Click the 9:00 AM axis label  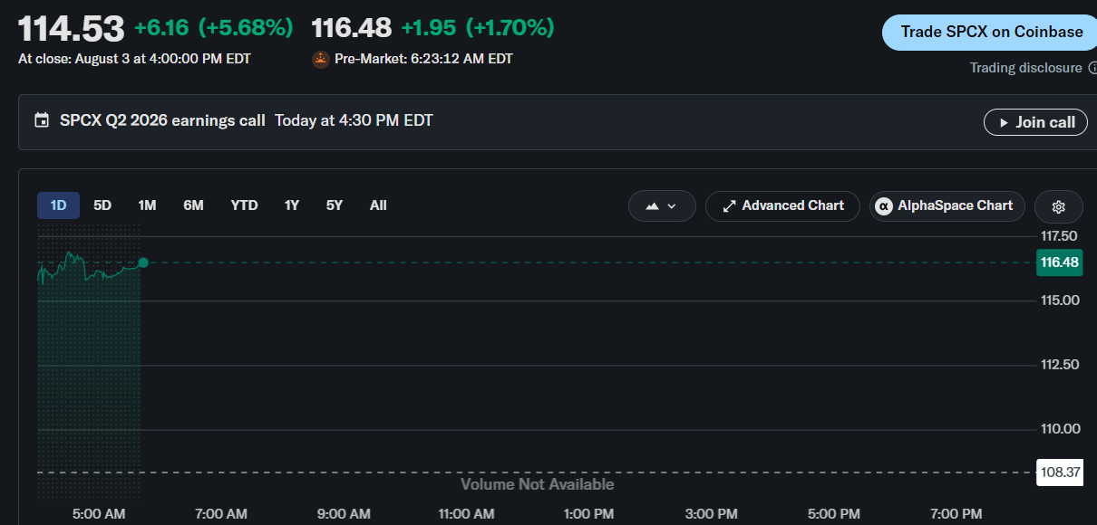point(344,514)
